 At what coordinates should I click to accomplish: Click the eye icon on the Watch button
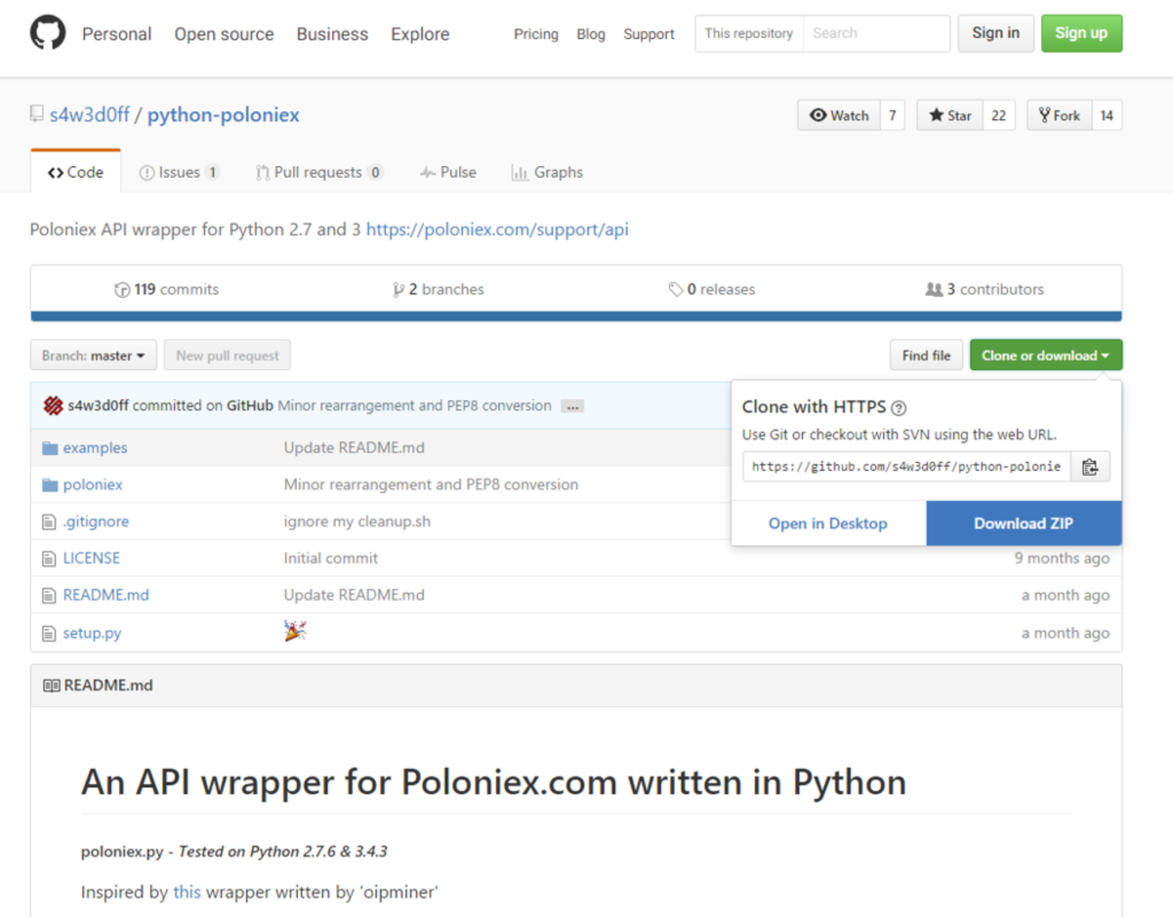820,115
